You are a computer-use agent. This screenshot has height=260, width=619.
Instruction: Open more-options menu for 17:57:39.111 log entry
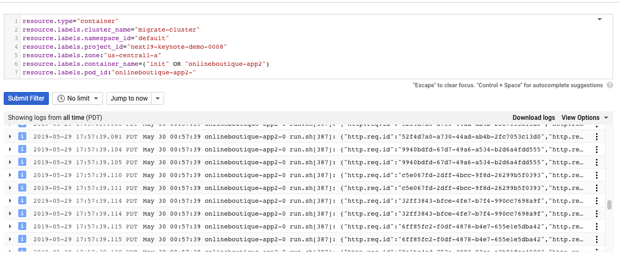(x=596, y=188)
